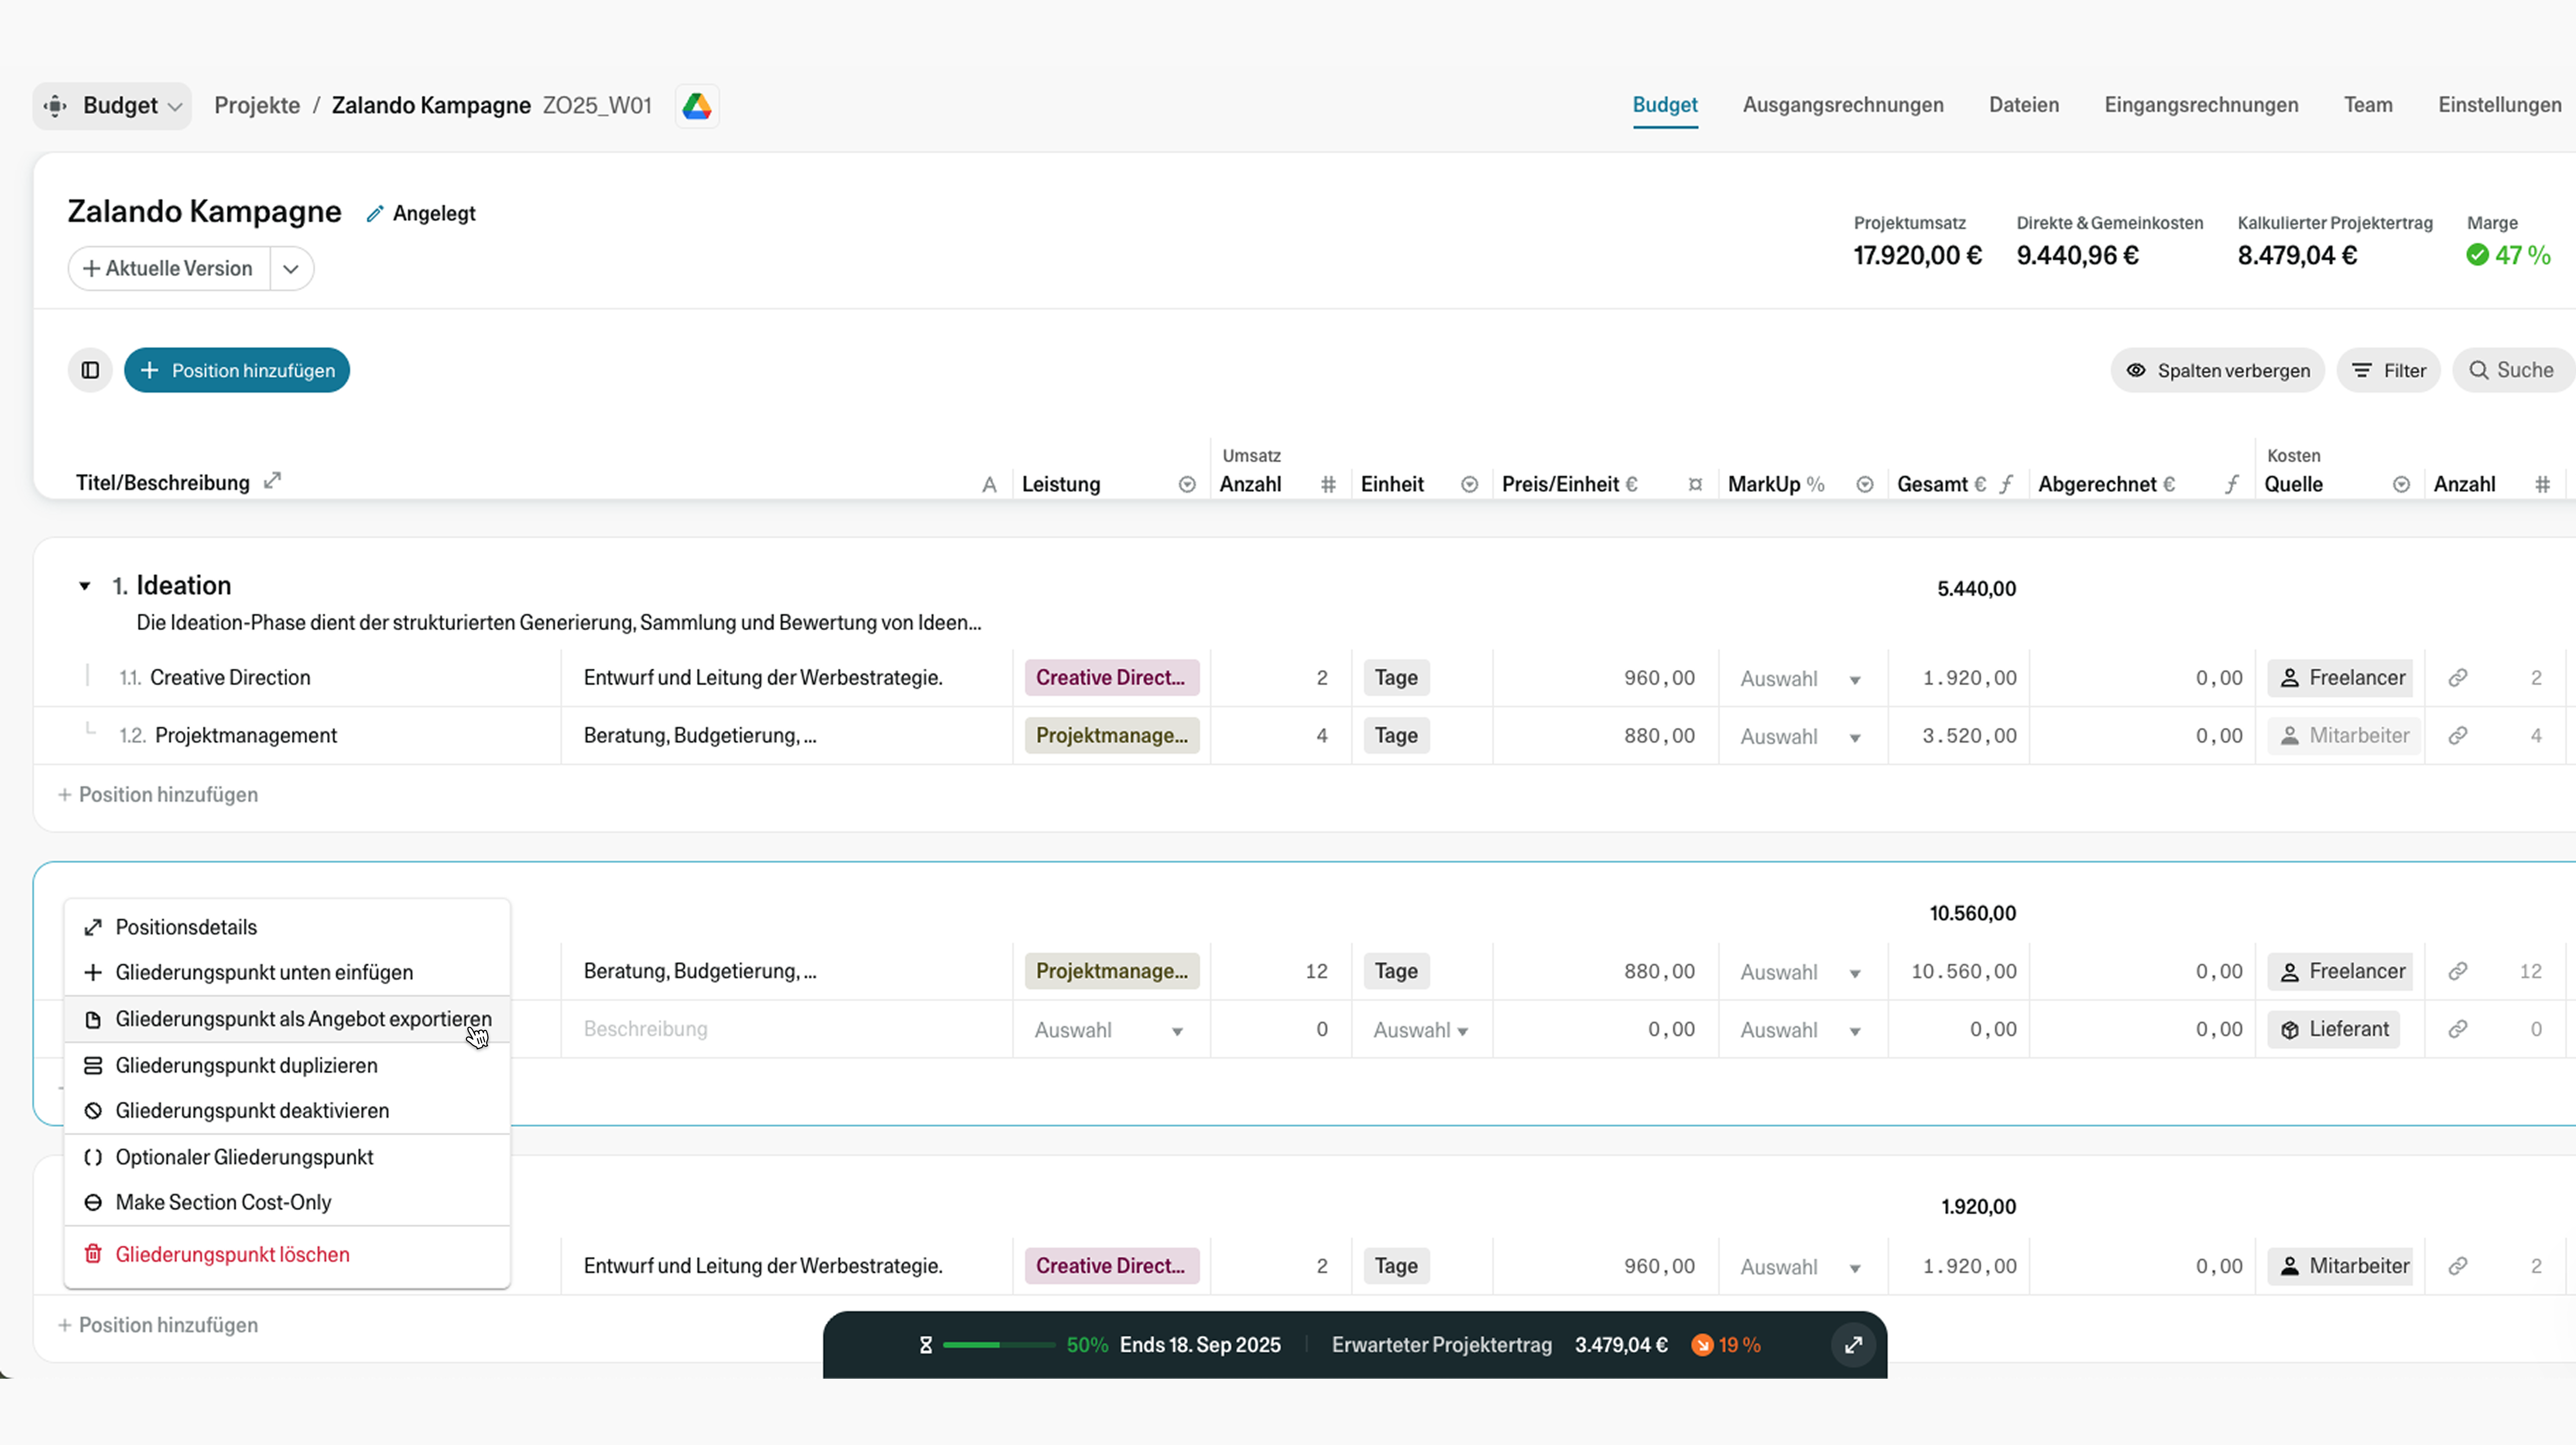This screenshot has height=1445, width=2576.
Task: Choose Make Section Cost-Only
Action: point(287,1203)
